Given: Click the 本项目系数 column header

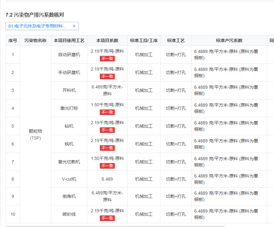Looking at the screenshot, I should pyautogui.click(x=107, y=40).
